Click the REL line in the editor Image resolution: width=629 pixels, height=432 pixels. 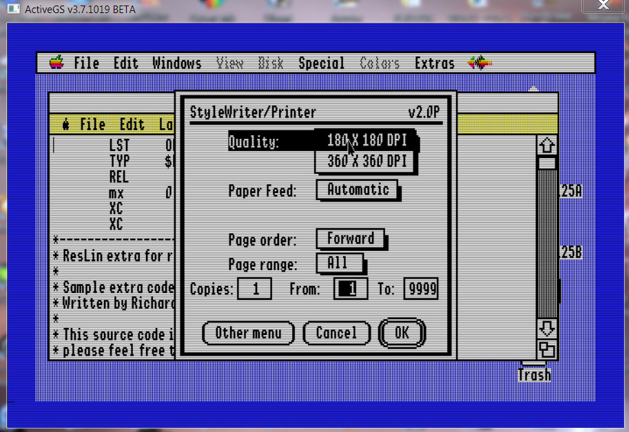[118, 177]
